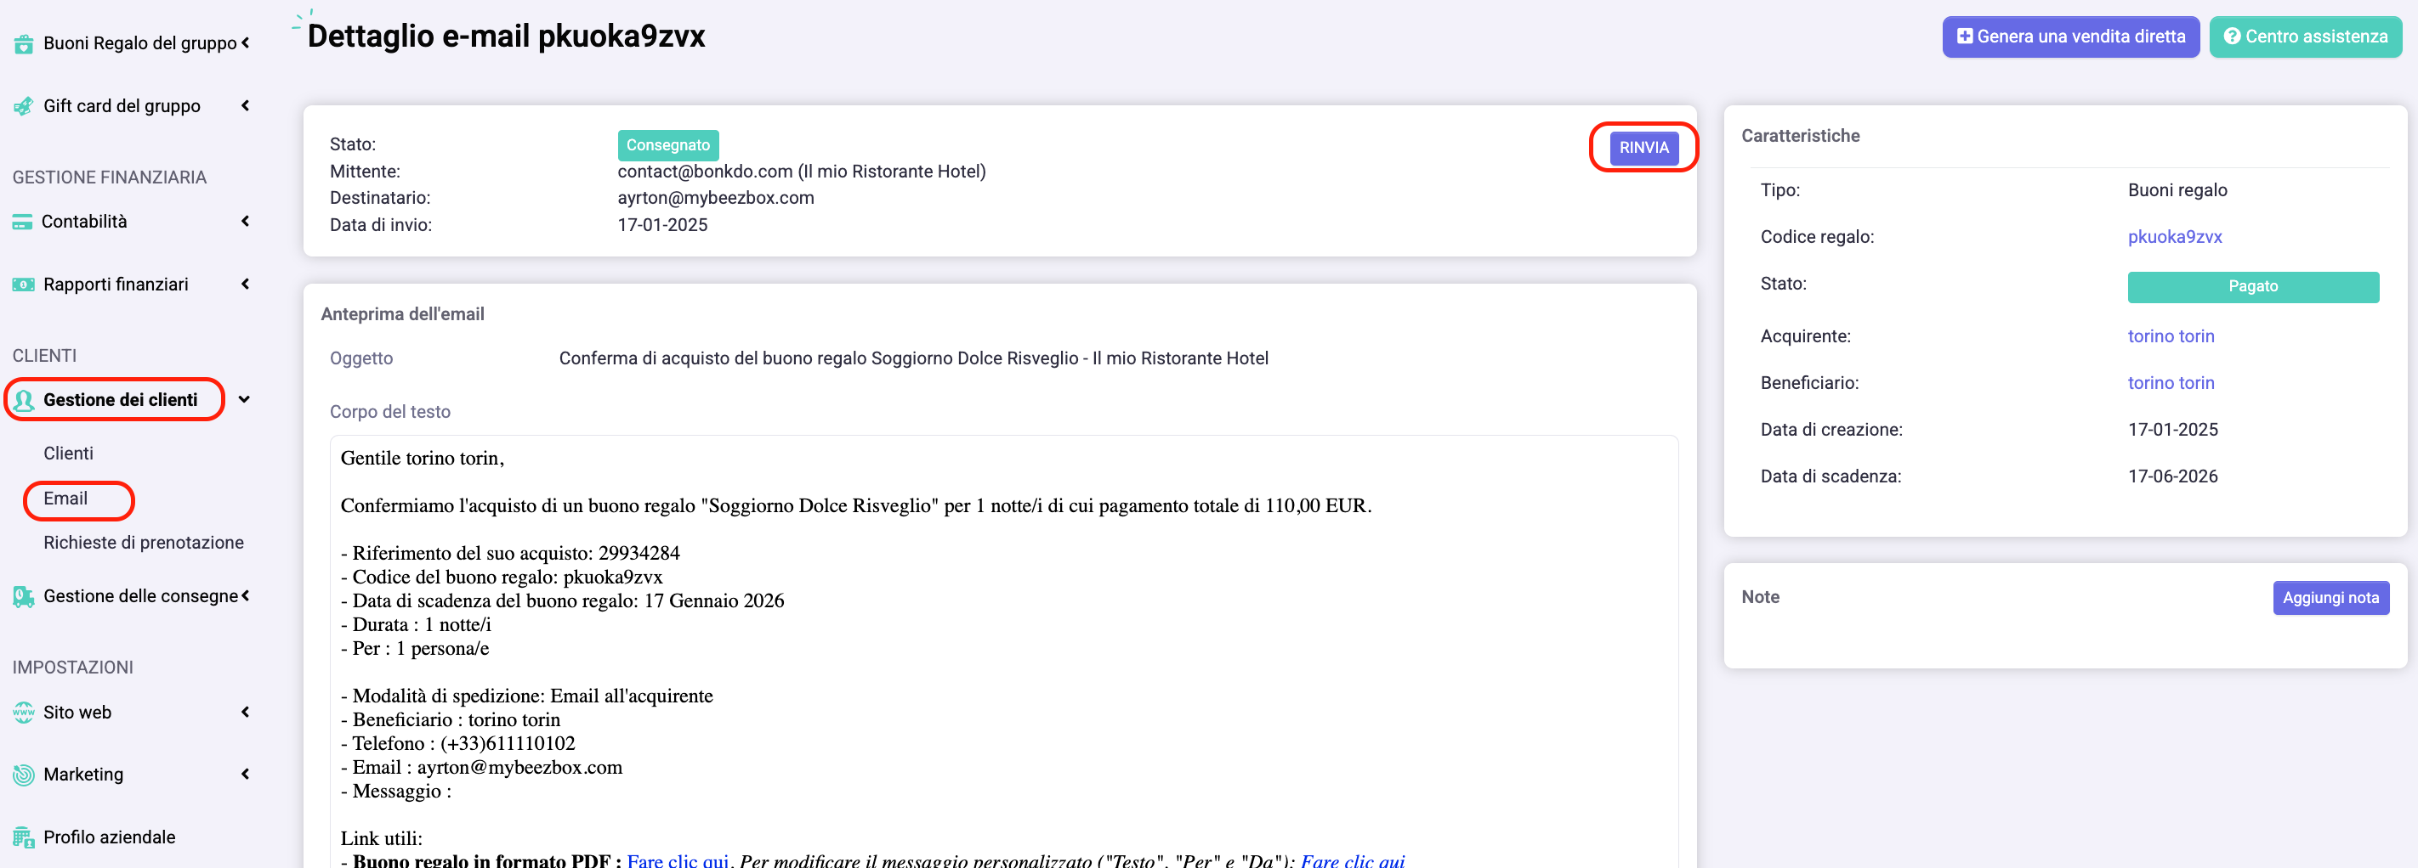
Task: Click the Sito web globe icon
Action: (x=24, y=713)
